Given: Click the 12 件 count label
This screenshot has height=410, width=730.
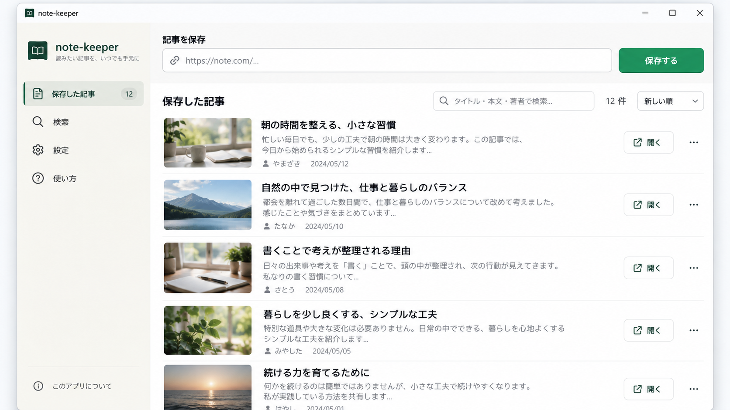Looking at the screenshot, I should pyautogui.click(x=616, y=101).
